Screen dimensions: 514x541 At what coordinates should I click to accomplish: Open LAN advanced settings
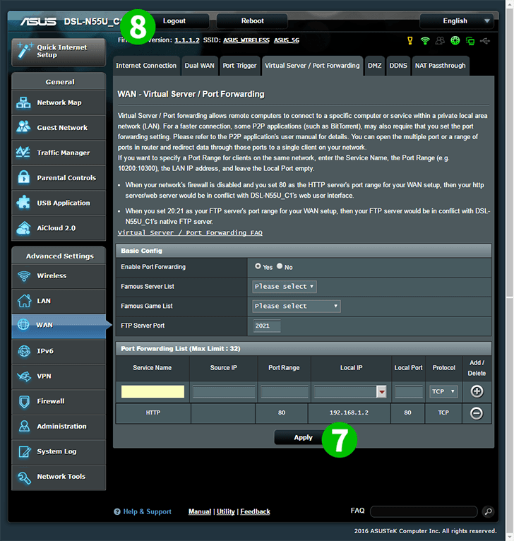[x=59, y=301]
